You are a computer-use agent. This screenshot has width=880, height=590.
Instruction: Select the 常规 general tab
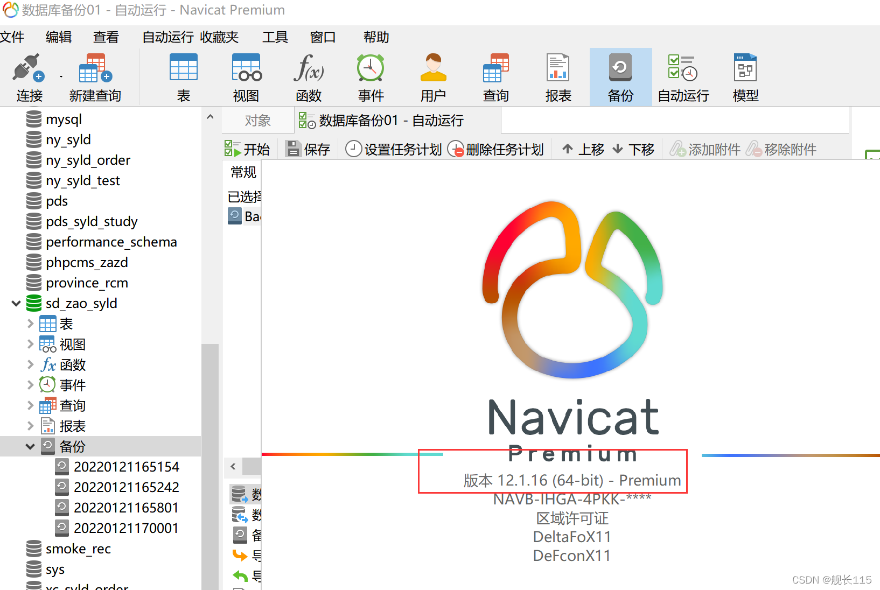pyautogui.click(x=243, y=172)
